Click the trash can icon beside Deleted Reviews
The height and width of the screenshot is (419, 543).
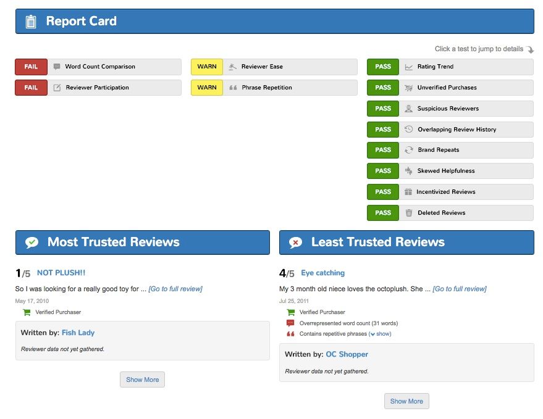[408, 213]
